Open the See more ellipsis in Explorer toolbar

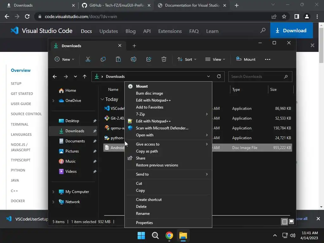coord(268,59)
